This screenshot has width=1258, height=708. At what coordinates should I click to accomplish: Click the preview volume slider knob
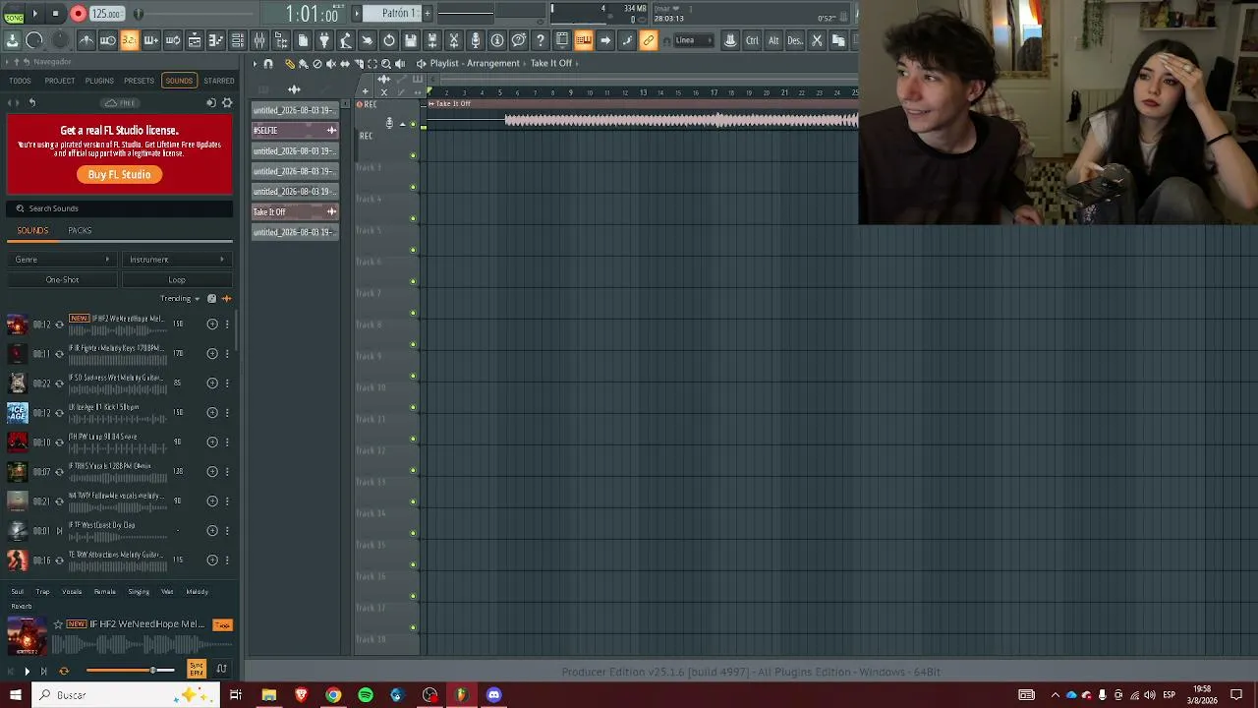point(152,671)
